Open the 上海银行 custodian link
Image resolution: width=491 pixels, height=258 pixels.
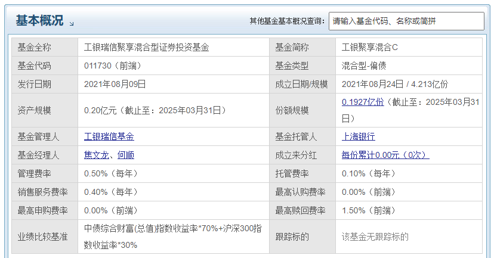(358, 136)
